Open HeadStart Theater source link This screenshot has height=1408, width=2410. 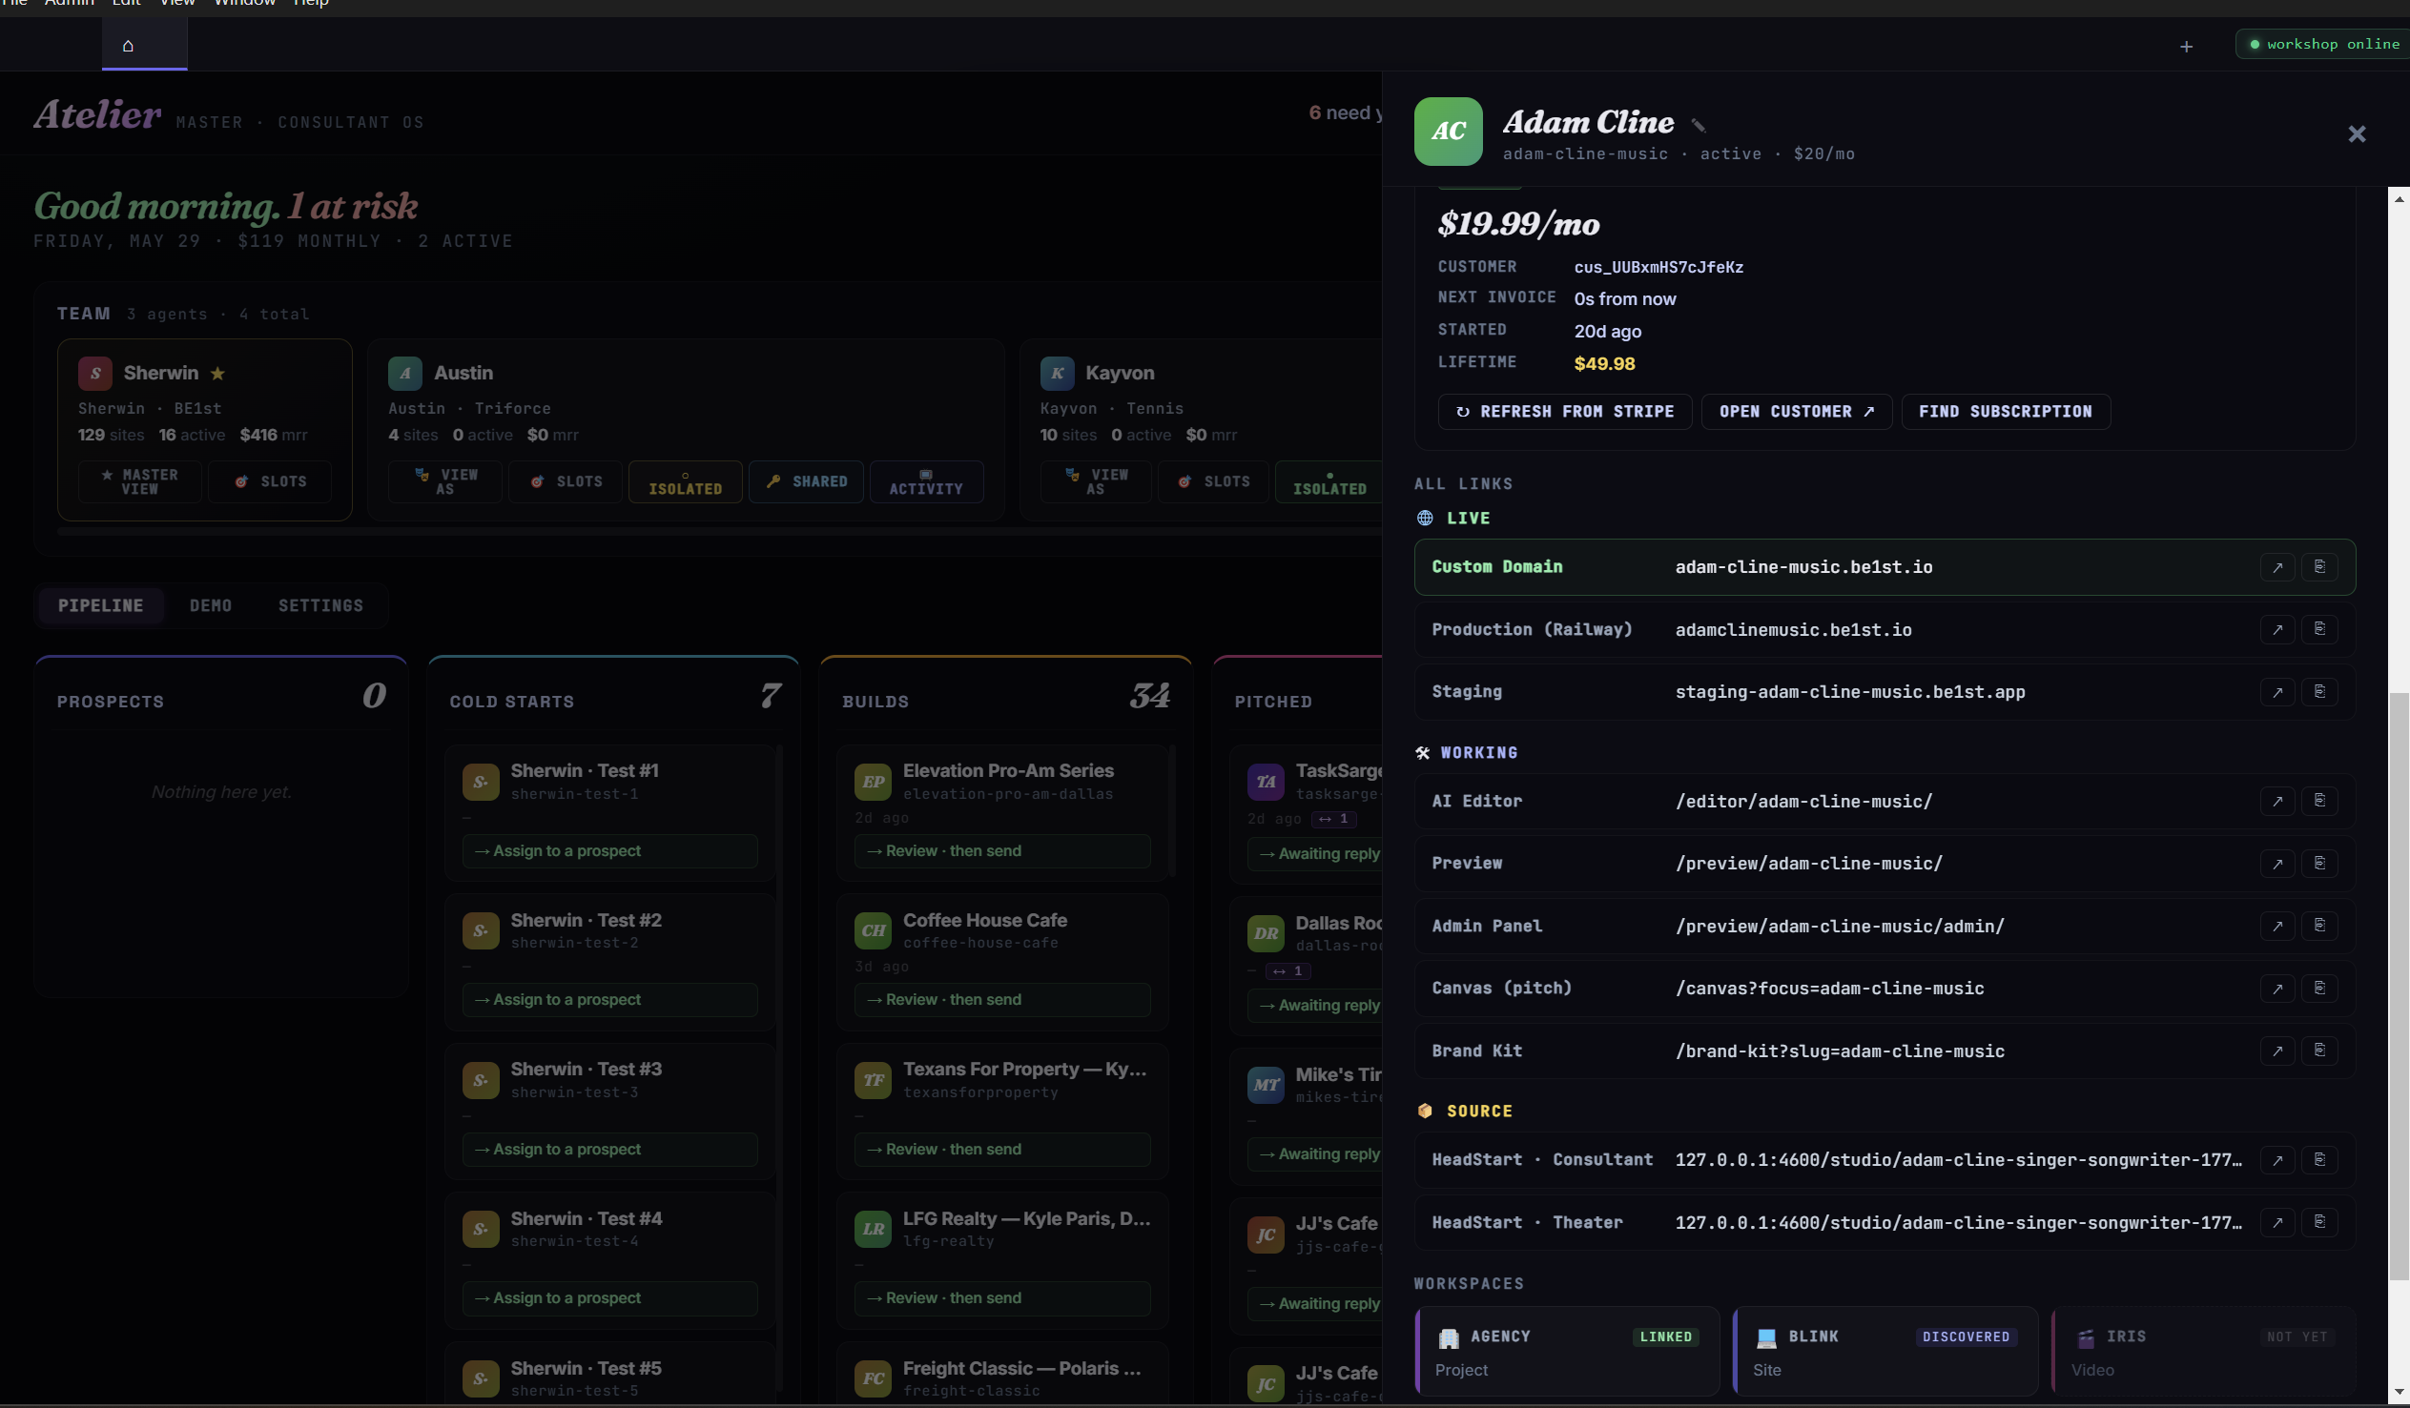click(x=2277, y=1222)
